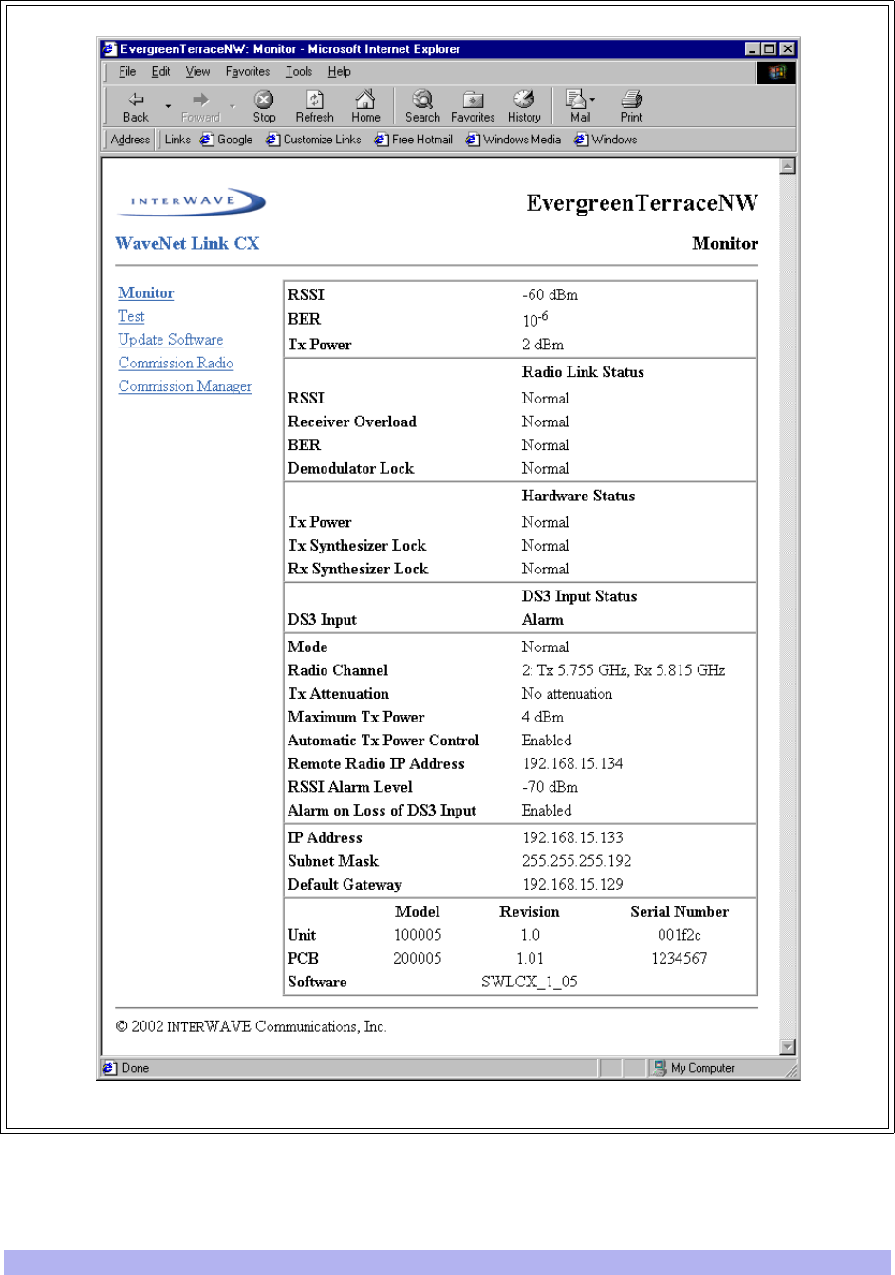The image size is (895, 1275).
Task: Click the Default Gateway 192.168.15.129 value
Action: (x=572, y=884)
